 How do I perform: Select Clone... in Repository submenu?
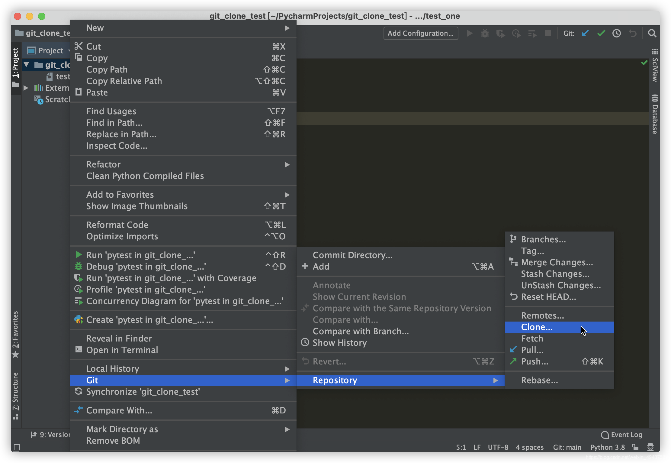tap(559, 327)
